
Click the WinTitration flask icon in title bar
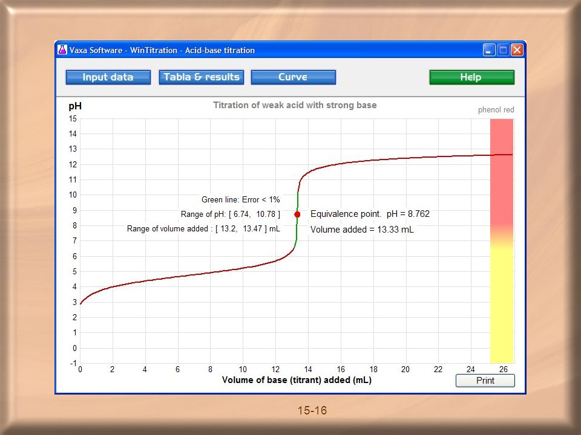[x=62, y=50]
